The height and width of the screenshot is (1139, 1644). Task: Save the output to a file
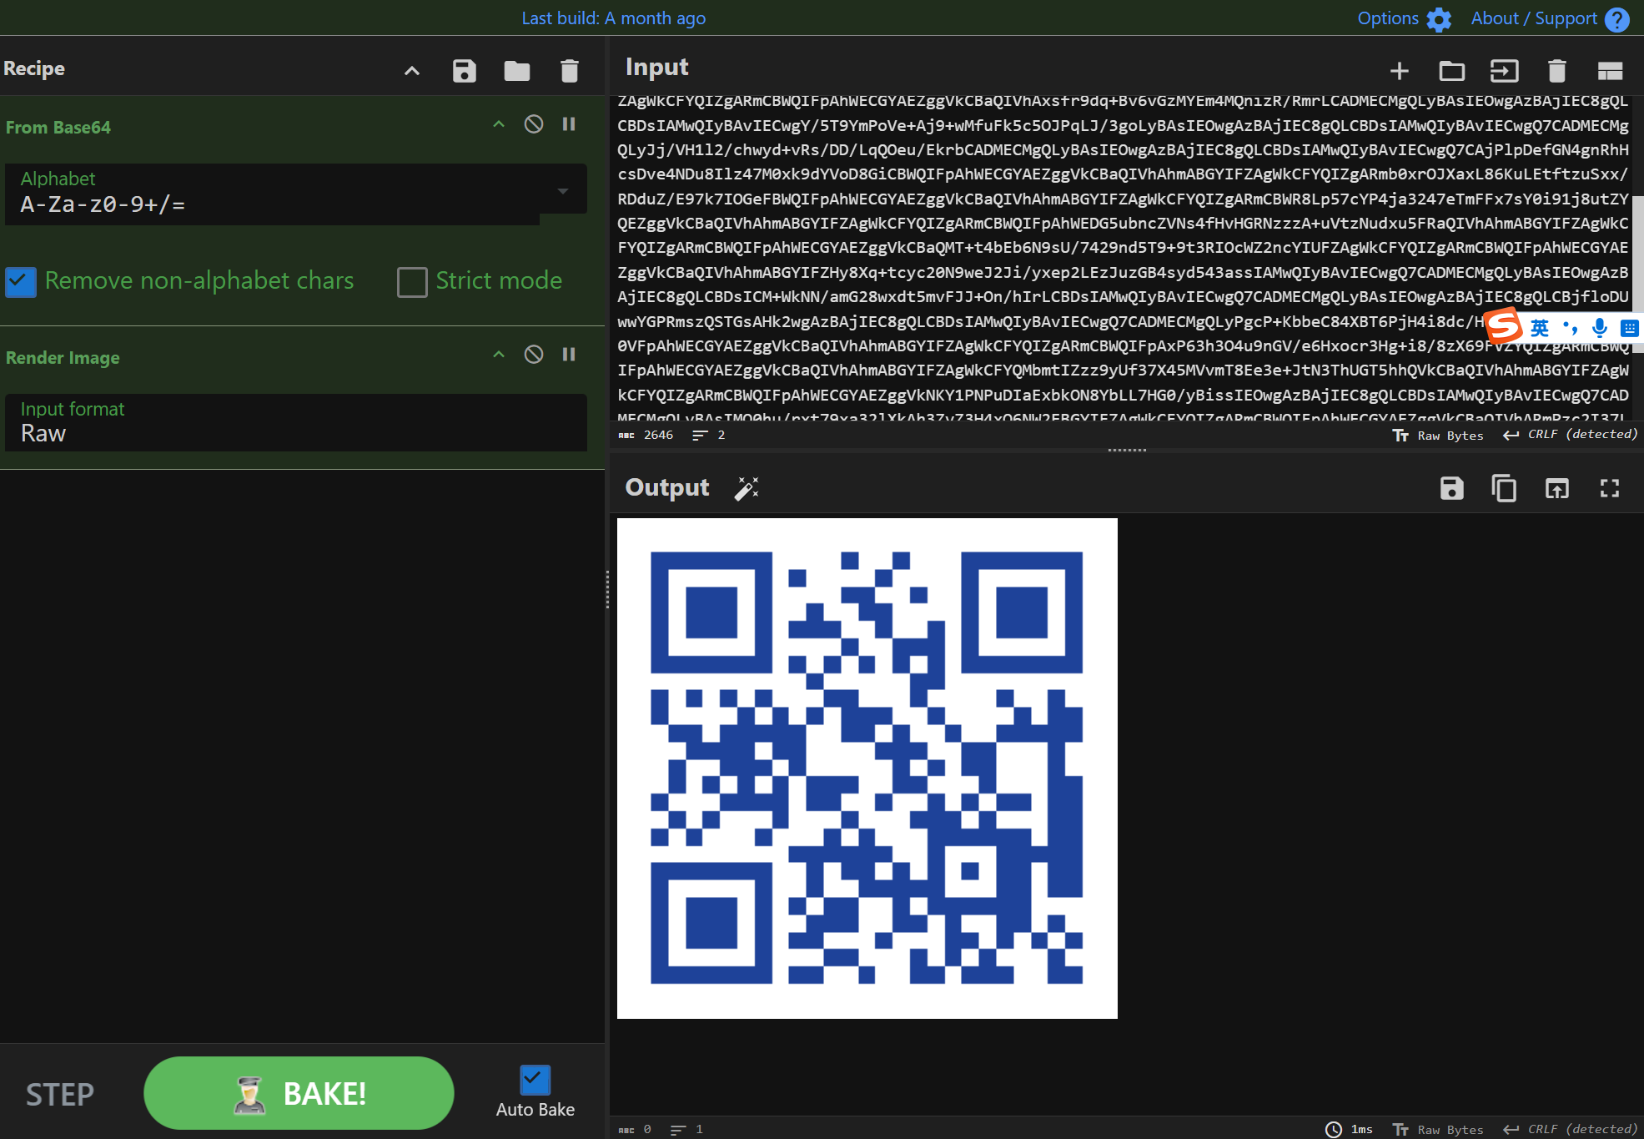[x=1452, y=488]
